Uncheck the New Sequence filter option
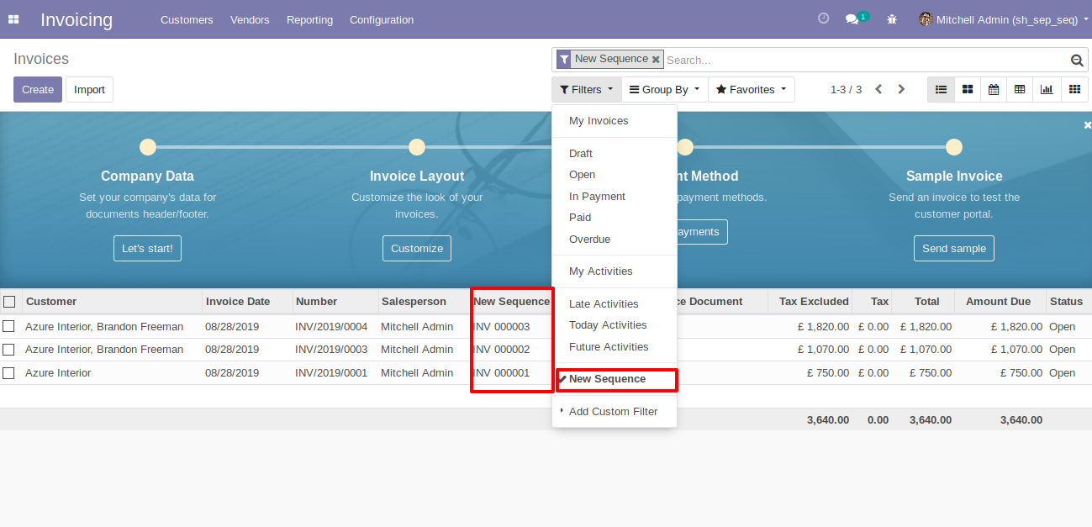 tap(615, 379)
